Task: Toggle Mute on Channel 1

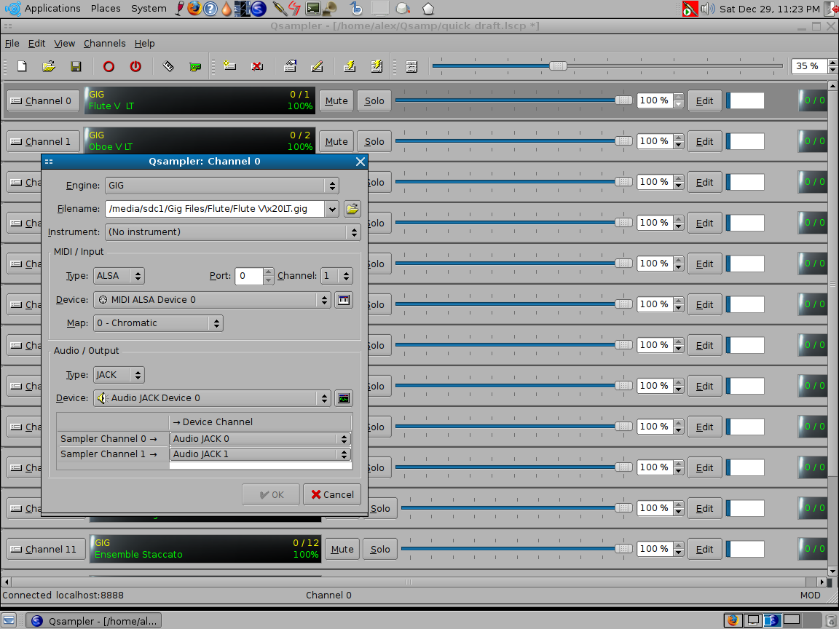Action: [336, 142]
